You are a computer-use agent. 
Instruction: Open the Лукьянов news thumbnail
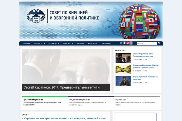coord(123,81)
